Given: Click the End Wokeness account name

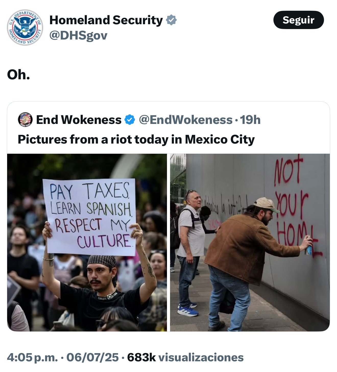Looking at the screenshot, I should pyautogui.click(x=79, y=120).
